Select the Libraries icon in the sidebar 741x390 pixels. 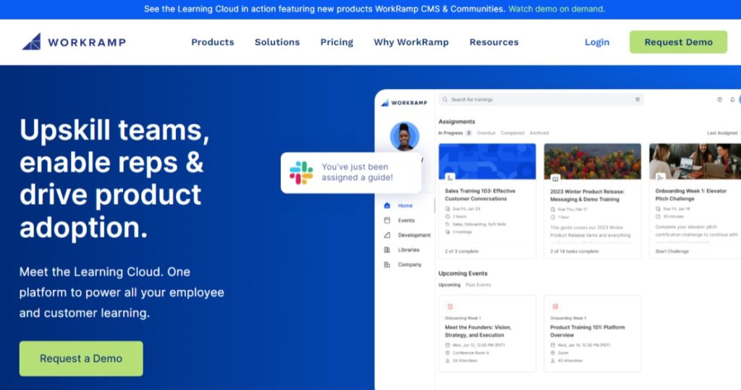(387, 250)
